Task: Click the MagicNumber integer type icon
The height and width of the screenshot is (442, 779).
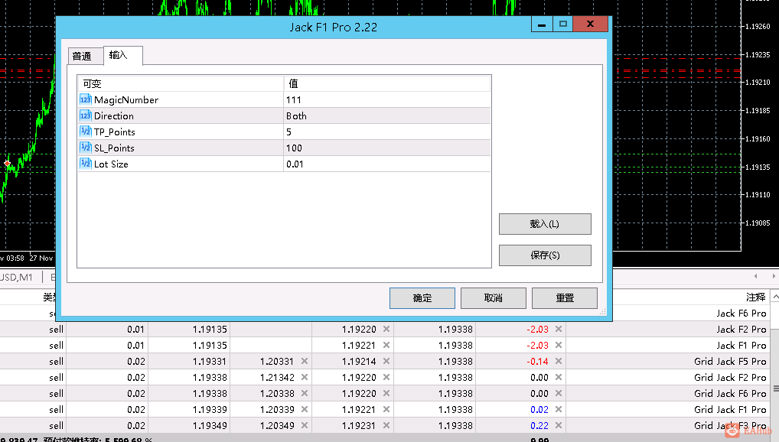Action: (x=86, y=100)
